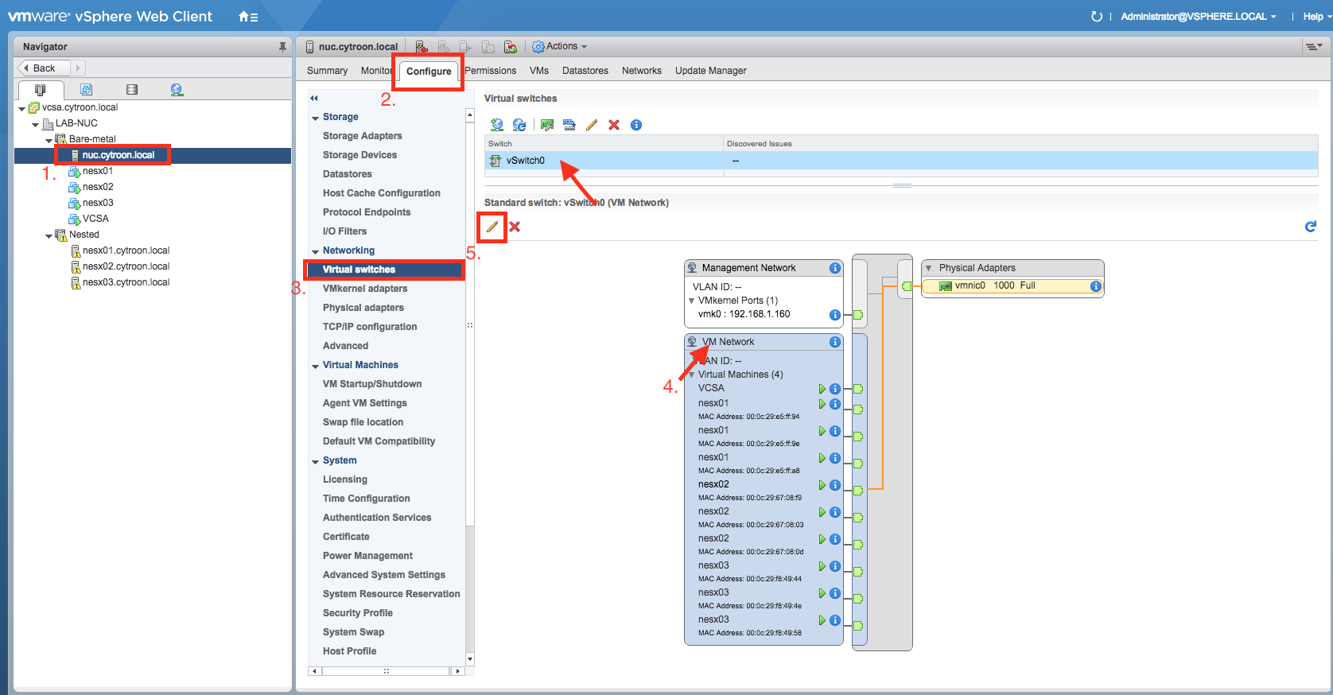Collapse the Bare-metal cluster node
The height and width of the screenshot is (695, 1333).
[49, 140]
